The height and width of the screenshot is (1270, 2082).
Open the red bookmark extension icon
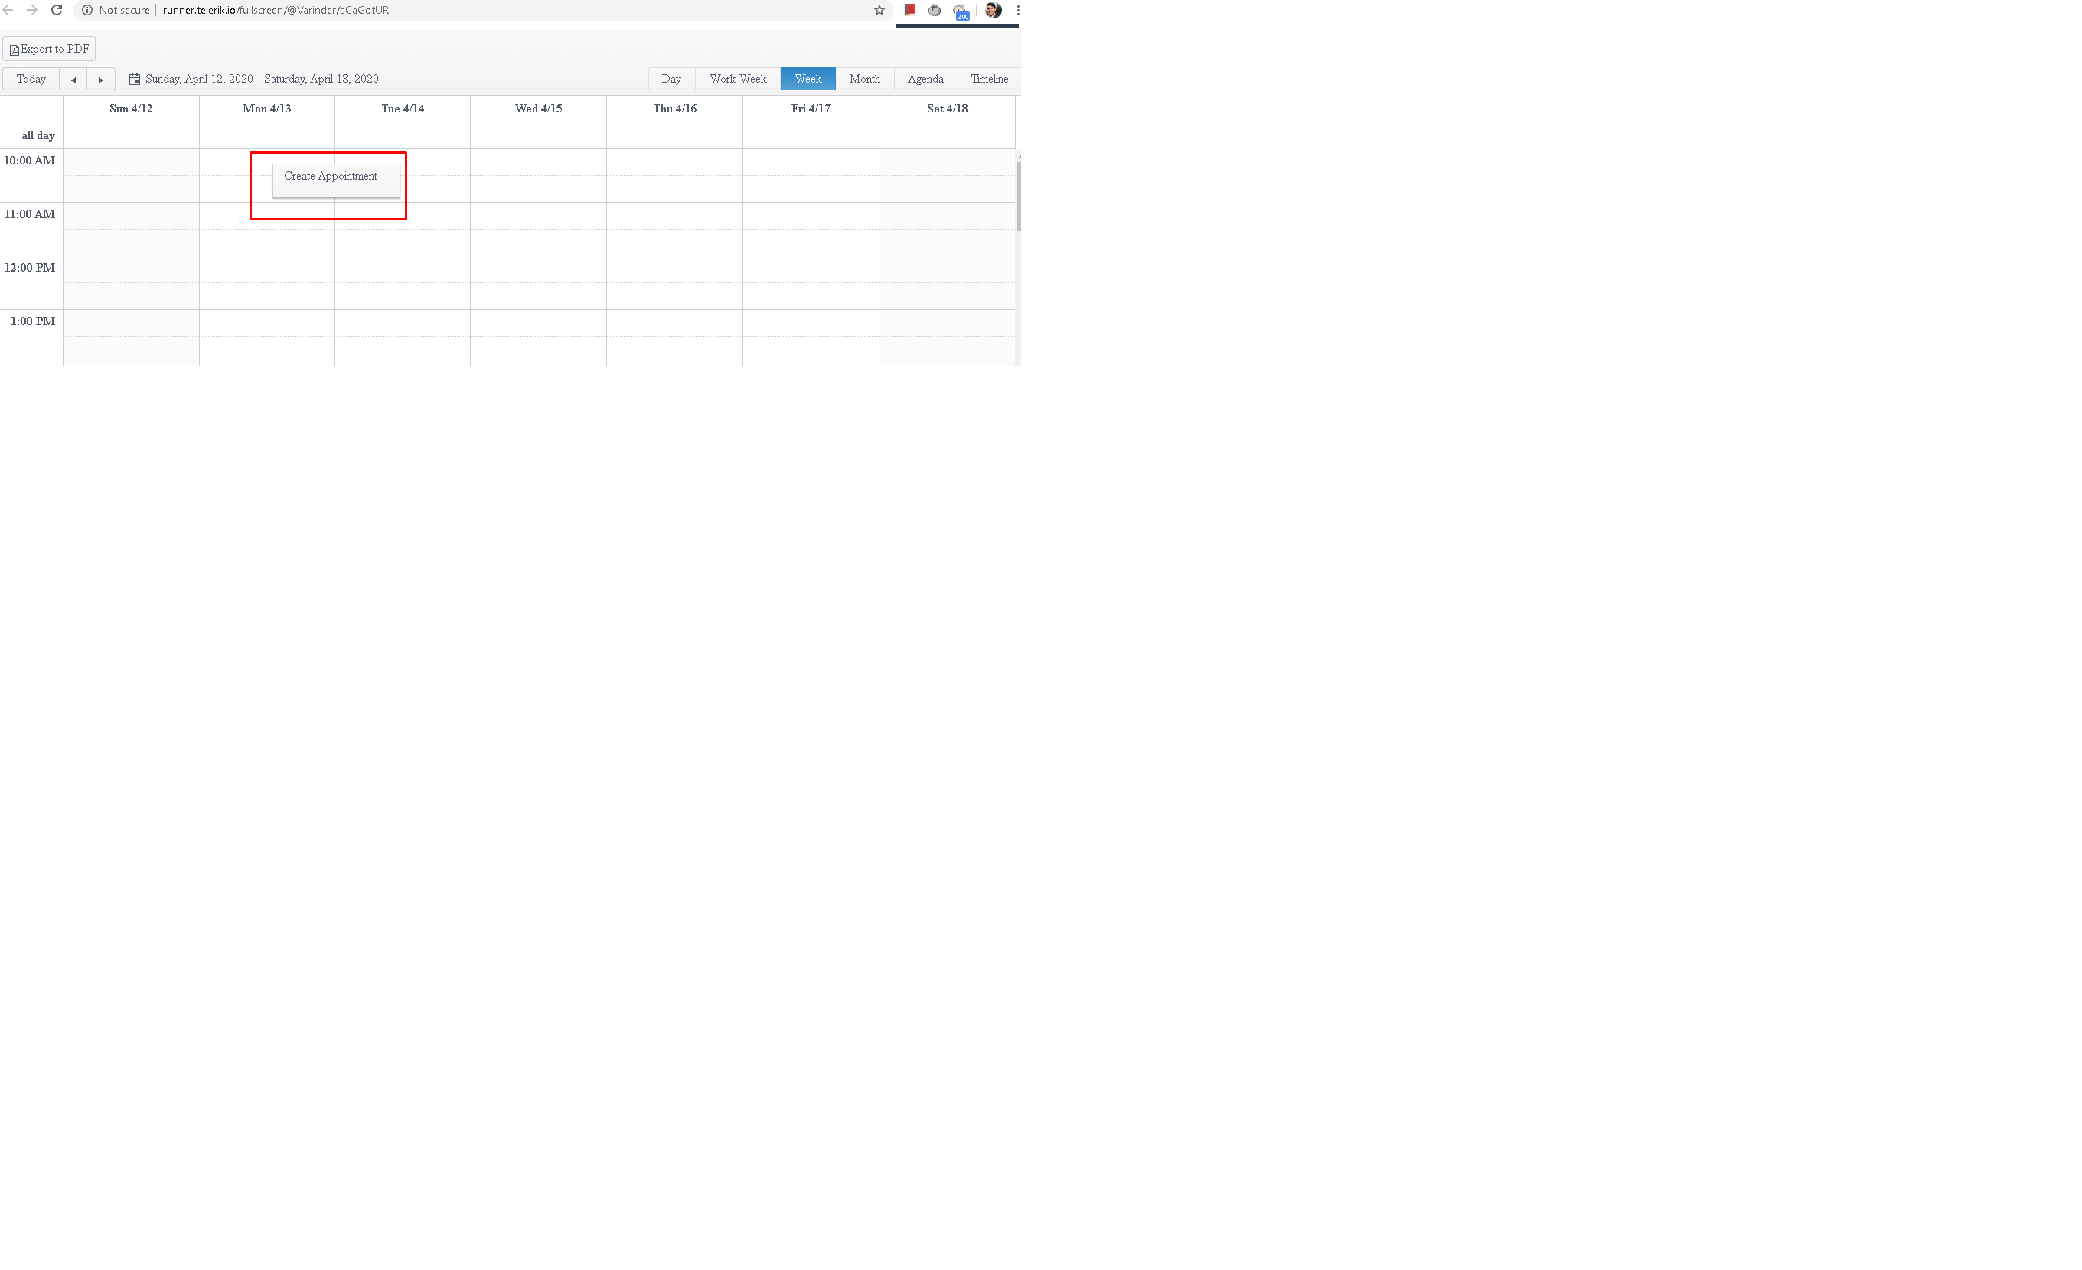coord(909,10)
